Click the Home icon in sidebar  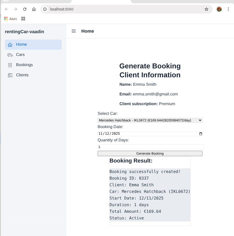(10, 45)
